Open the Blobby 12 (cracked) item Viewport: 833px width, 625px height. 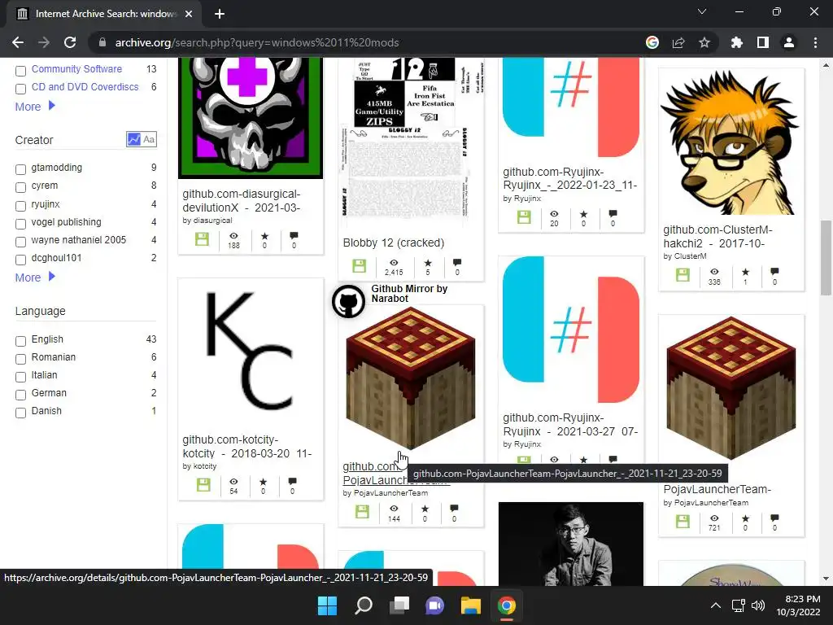[394, 243]
